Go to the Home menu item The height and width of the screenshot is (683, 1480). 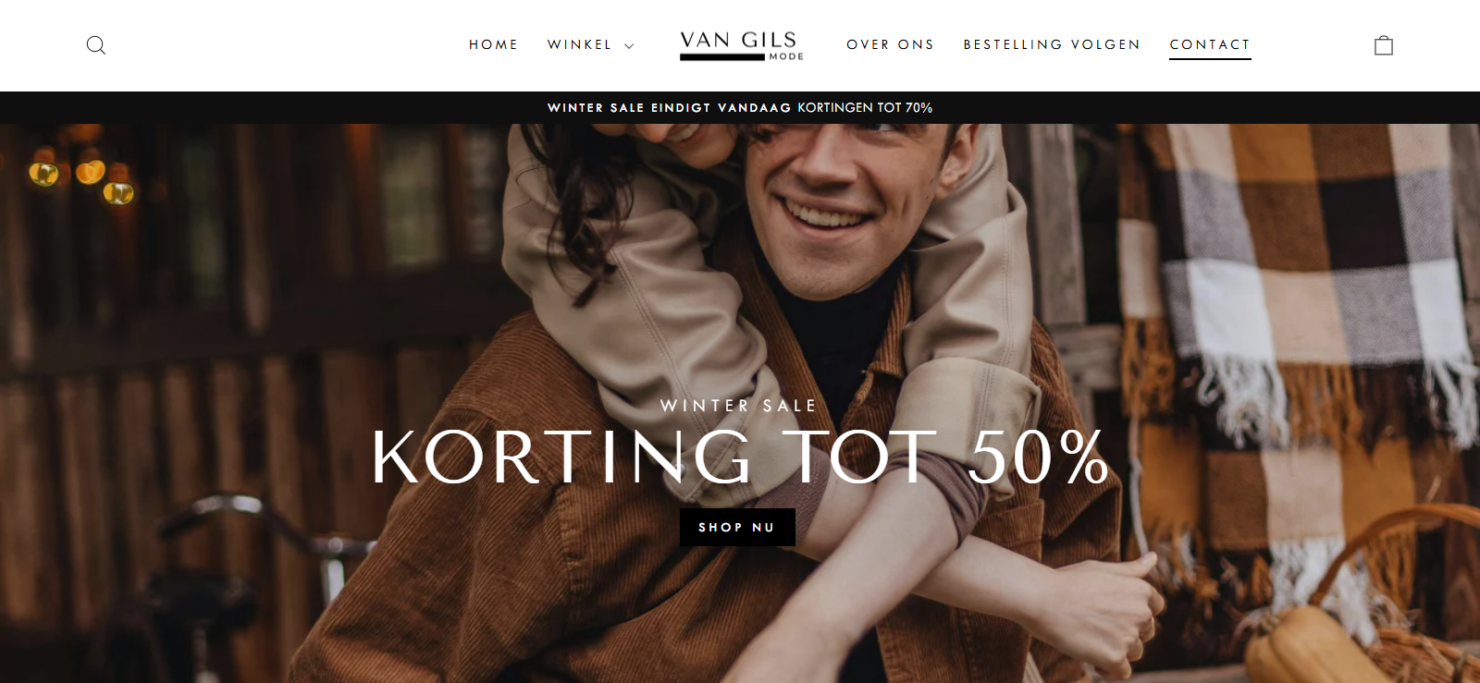tap(493, 44)
